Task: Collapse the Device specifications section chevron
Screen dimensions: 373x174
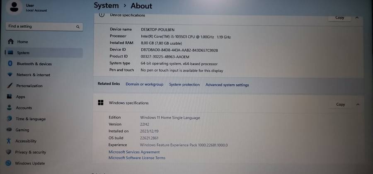Action: [357, 18]
